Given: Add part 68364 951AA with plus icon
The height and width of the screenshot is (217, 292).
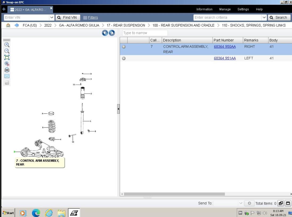Looking at the screenshot, I should pyautogui.click(x=124, y=58).
